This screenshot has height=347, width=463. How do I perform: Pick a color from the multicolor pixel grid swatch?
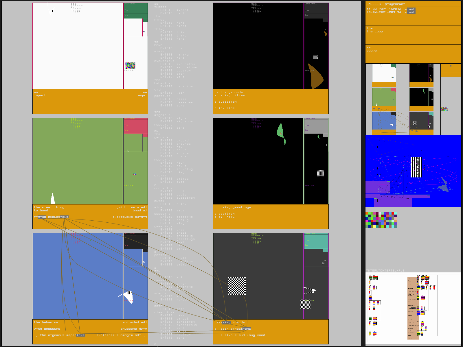(381, 220)
